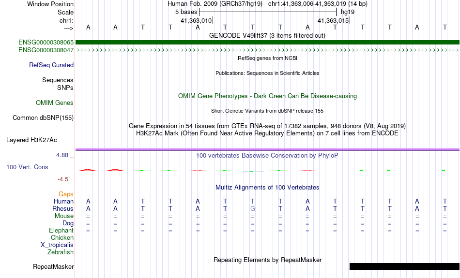Click the Scale label
460x278 pixels.
66,12
